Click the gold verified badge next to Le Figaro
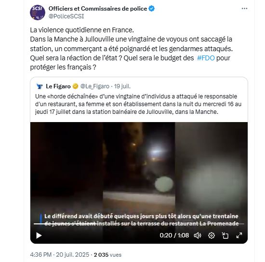The image size is (265, 262). pos(75,86)
